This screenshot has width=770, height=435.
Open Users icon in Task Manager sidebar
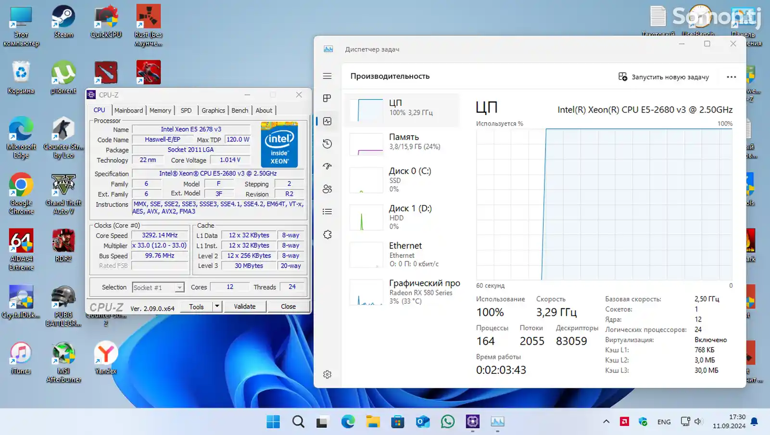pyautogui.click(x=327, y=189)
